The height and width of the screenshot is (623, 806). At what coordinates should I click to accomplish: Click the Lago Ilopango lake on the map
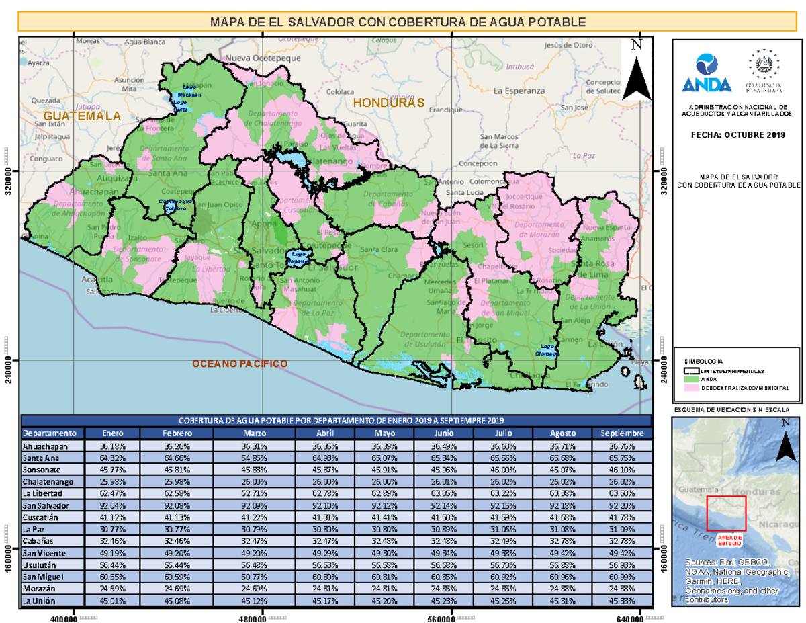click(x=298, y=257)
